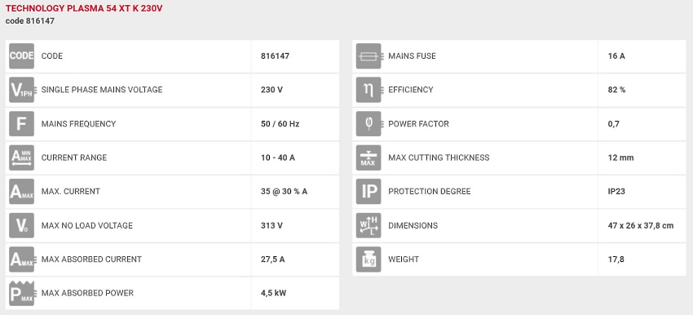Click the max absorbed power icon
Screen dimensions: 693x315
pyautogui.click(x=22, y=293)
